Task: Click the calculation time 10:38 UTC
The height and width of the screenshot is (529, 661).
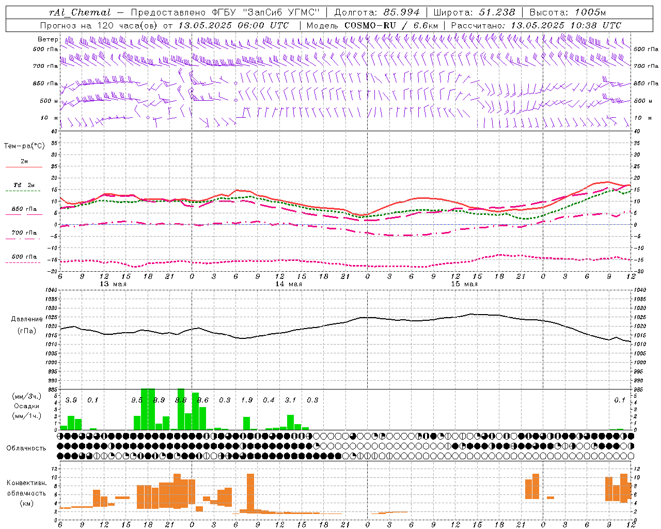Action: (x=596, y=25)
